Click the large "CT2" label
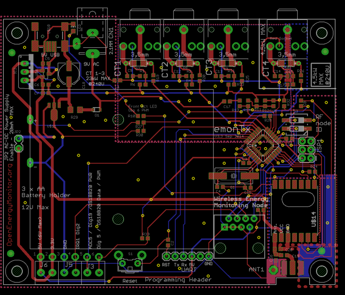 pos(165,70)
